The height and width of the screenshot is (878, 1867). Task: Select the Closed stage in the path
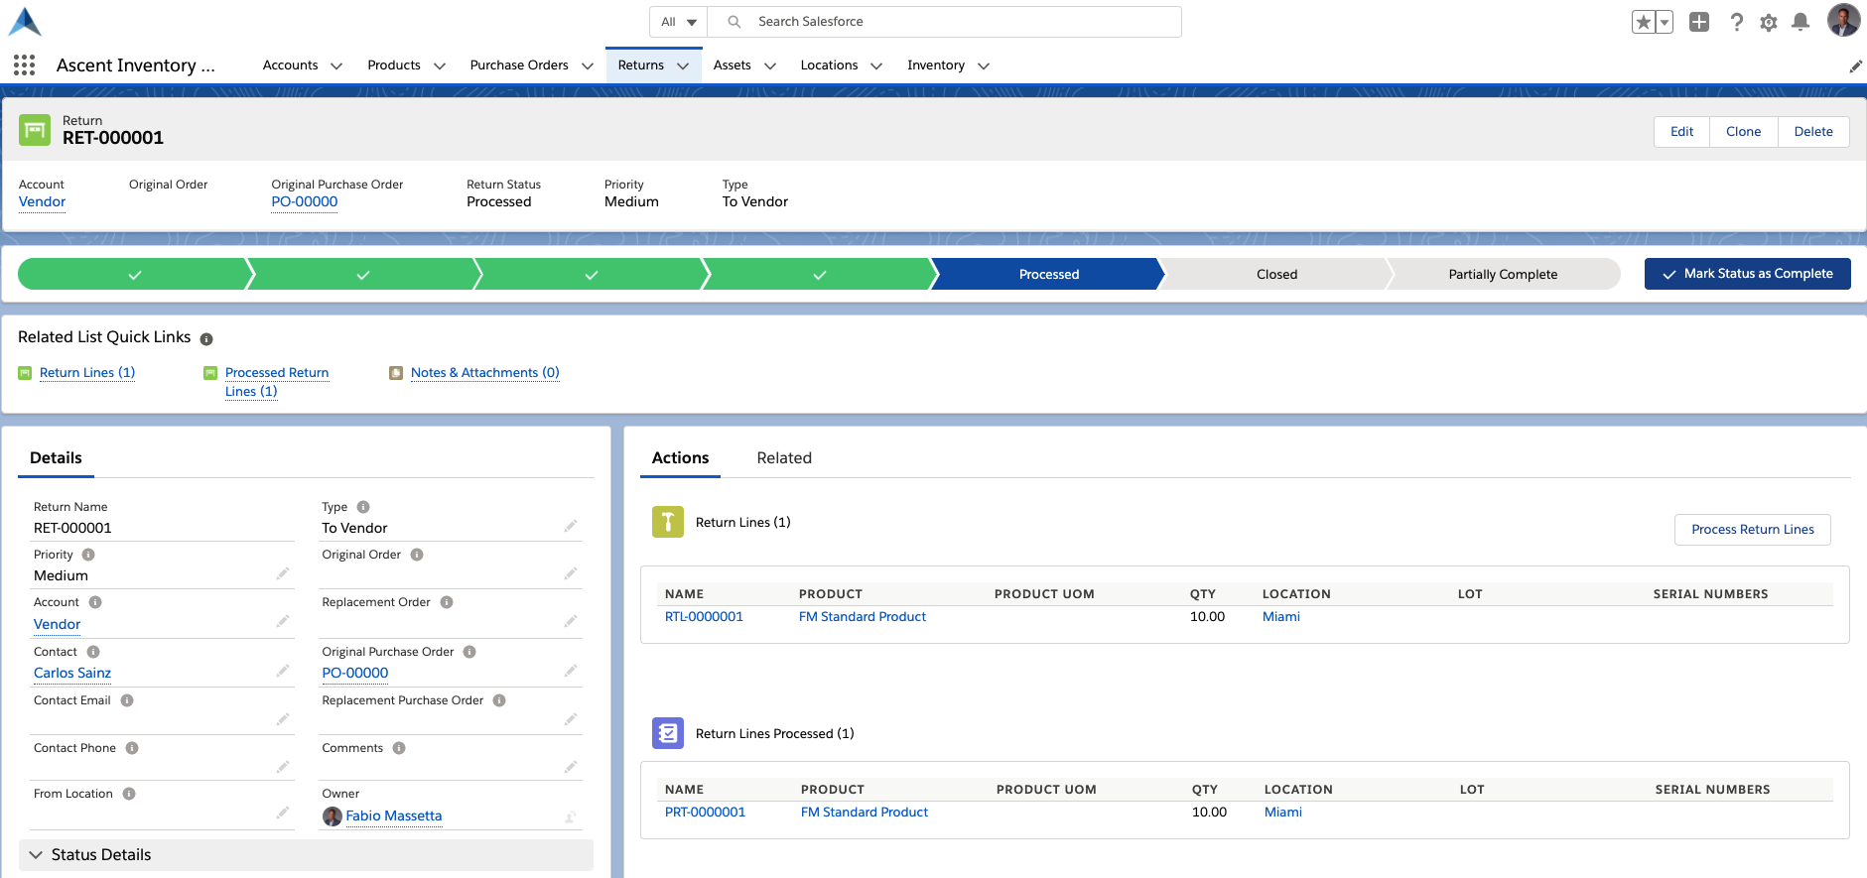click(1276, 275)
